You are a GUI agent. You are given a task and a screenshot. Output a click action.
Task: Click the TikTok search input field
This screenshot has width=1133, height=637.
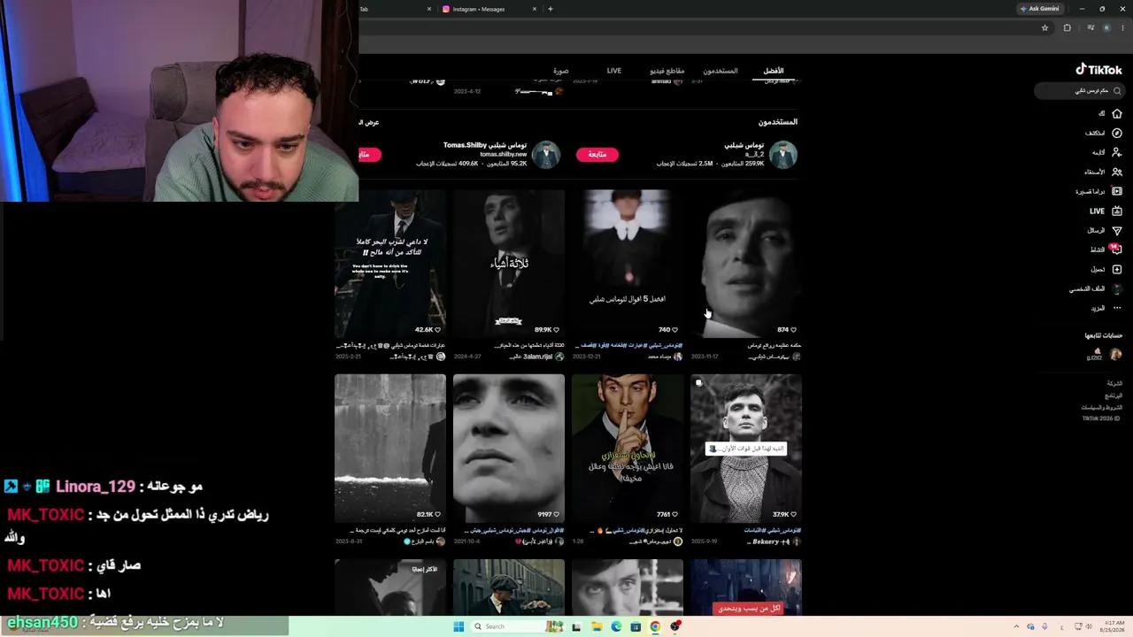(x=1082, y=90)
